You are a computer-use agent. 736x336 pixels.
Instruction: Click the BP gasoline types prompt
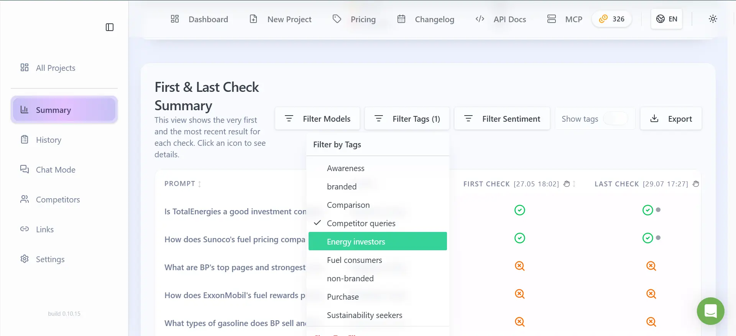point(235,323)
